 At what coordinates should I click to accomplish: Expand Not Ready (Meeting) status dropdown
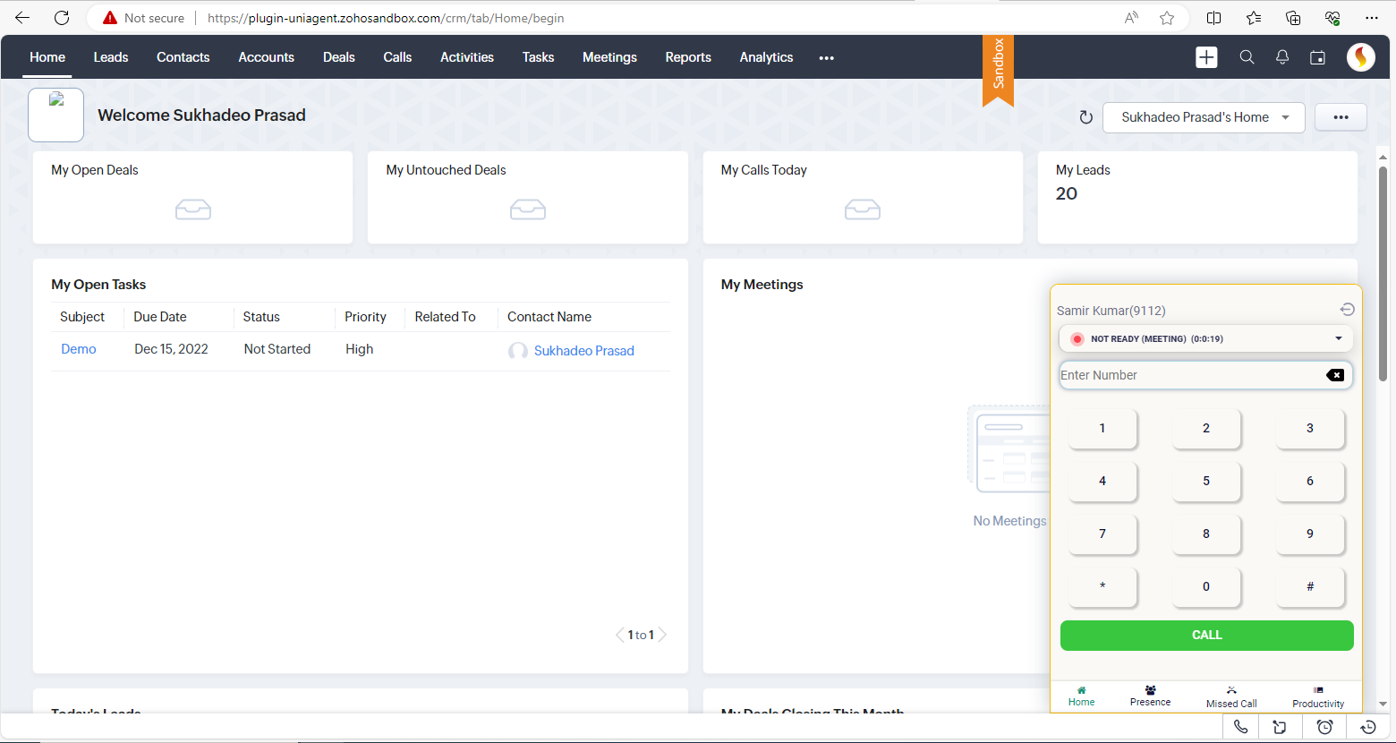pos(1205,338)
